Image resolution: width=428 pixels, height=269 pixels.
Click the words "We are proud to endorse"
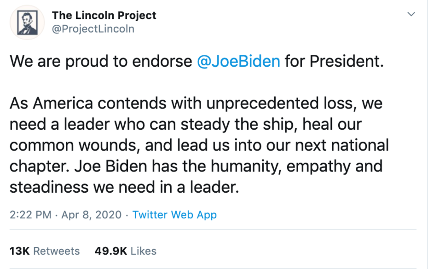(x=101, y=62)
